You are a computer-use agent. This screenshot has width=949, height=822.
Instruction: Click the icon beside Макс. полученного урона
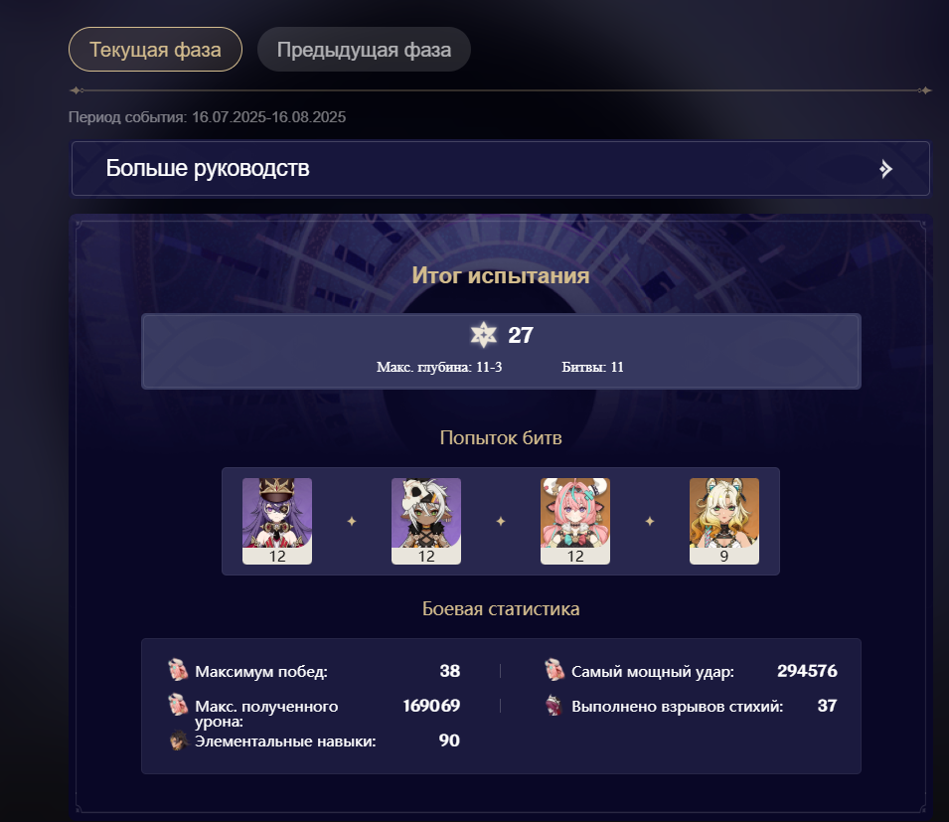178,705
